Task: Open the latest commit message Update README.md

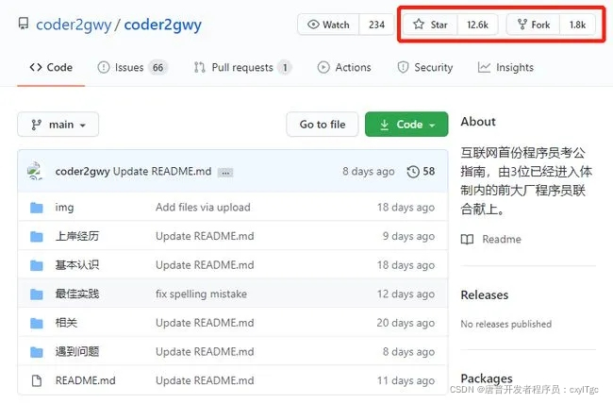Action: pyautogui.click(x=162, y=172)
